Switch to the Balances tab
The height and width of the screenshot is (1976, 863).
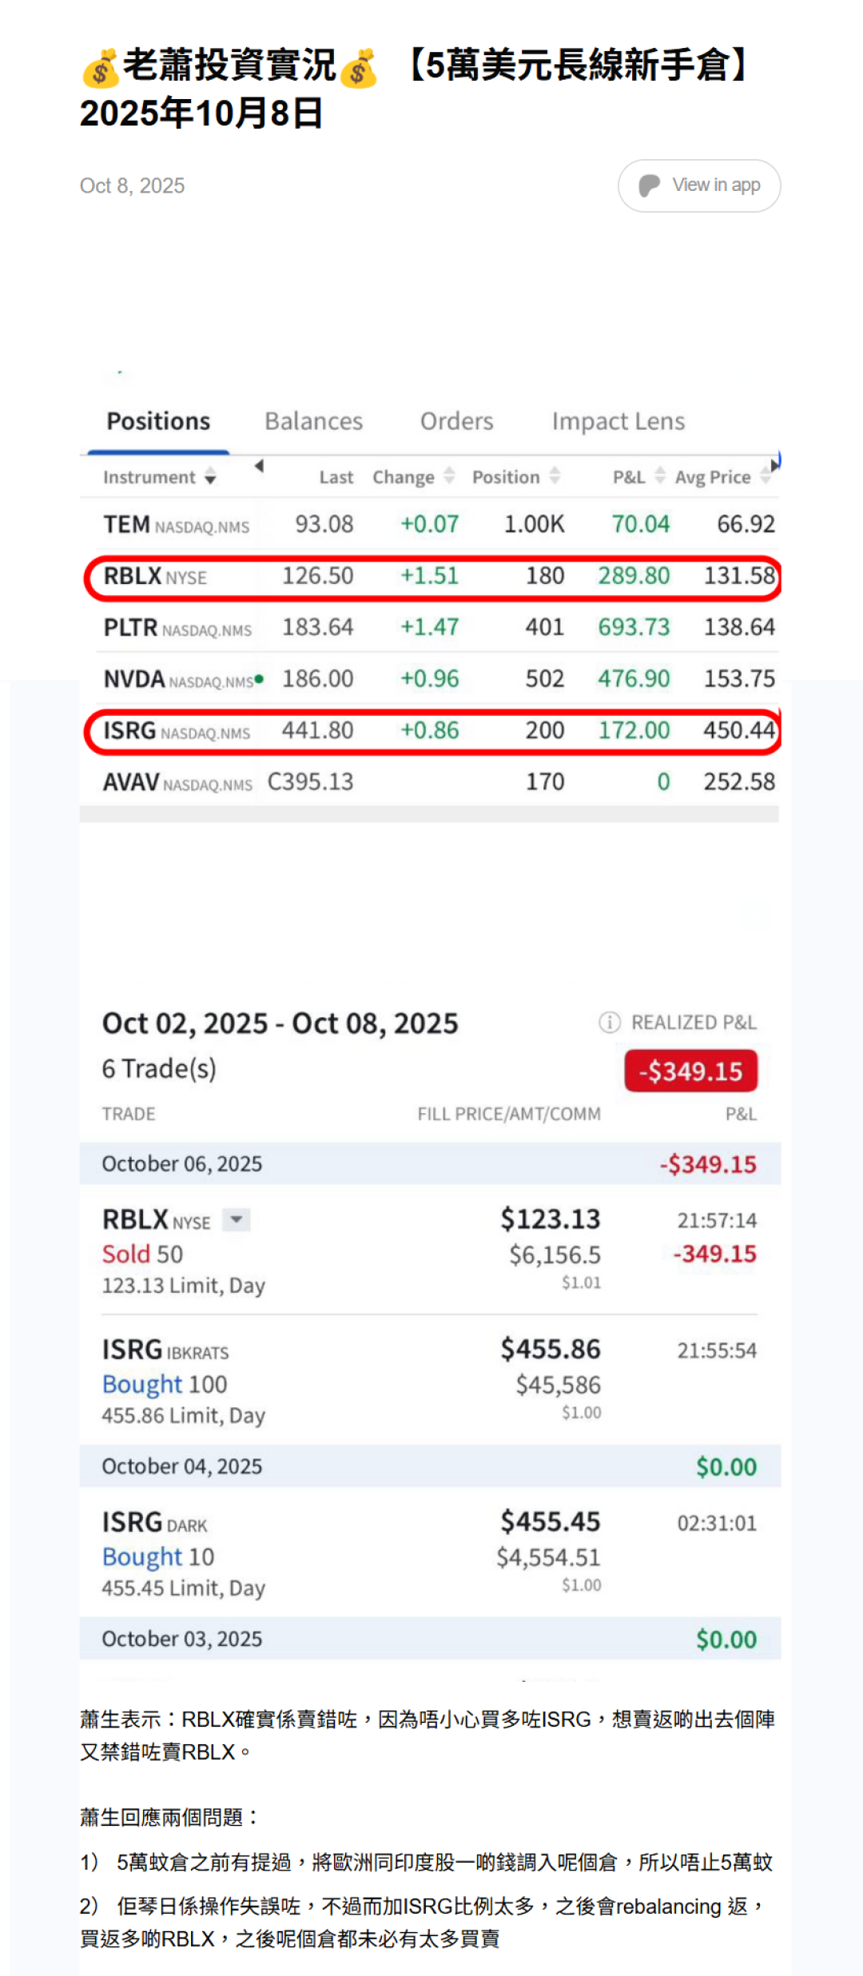(x=313, y=421)
